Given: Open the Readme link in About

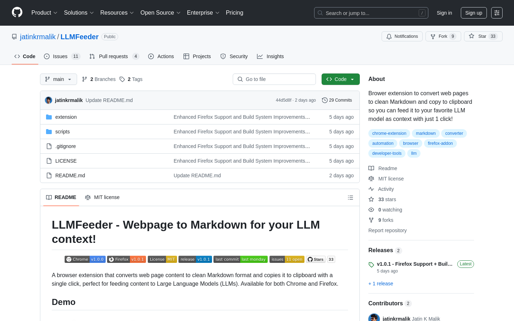Looking at the screenshot, I should coord(383,168).
